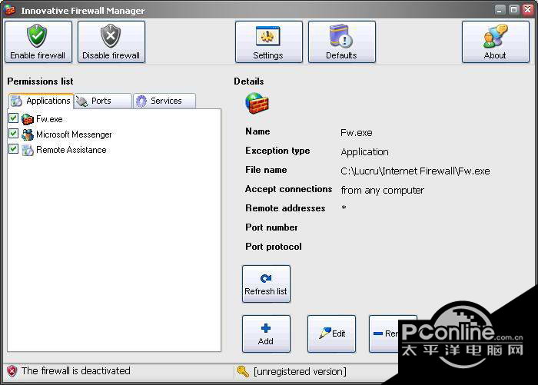Click the minus-icon Remove button behind the watermark
This screenshot has height=385, width=538.
(x=384, y=334)
